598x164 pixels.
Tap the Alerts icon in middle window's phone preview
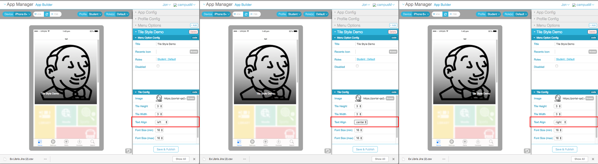(x=265, y=143)
